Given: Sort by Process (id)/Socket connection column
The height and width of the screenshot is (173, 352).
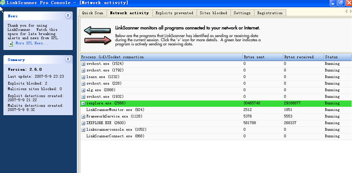Looking at the screenshot, I should pos(161,57).
